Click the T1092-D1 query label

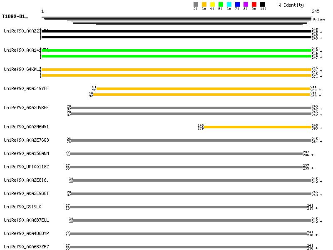[x=14, y=17]
